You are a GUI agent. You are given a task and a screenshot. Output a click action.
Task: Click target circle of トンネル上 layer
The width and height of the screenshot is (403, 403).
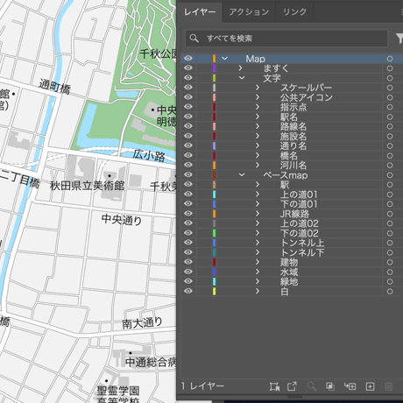[390, 243]
